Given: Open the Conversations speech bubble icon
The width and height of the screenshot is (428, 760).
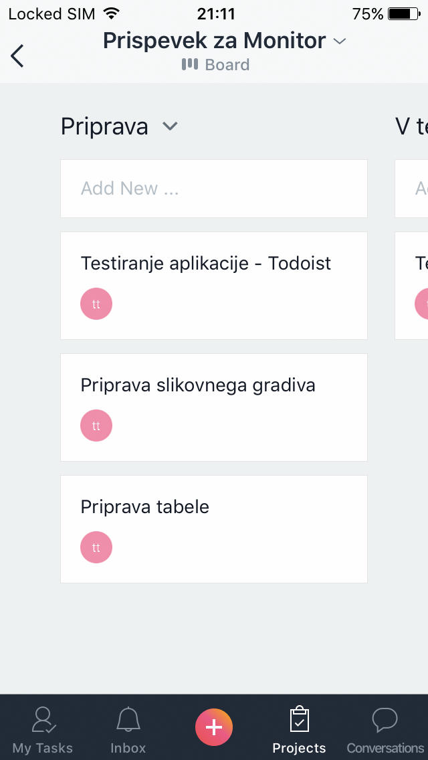Looking at the screenshot, I should pos(385,719).
